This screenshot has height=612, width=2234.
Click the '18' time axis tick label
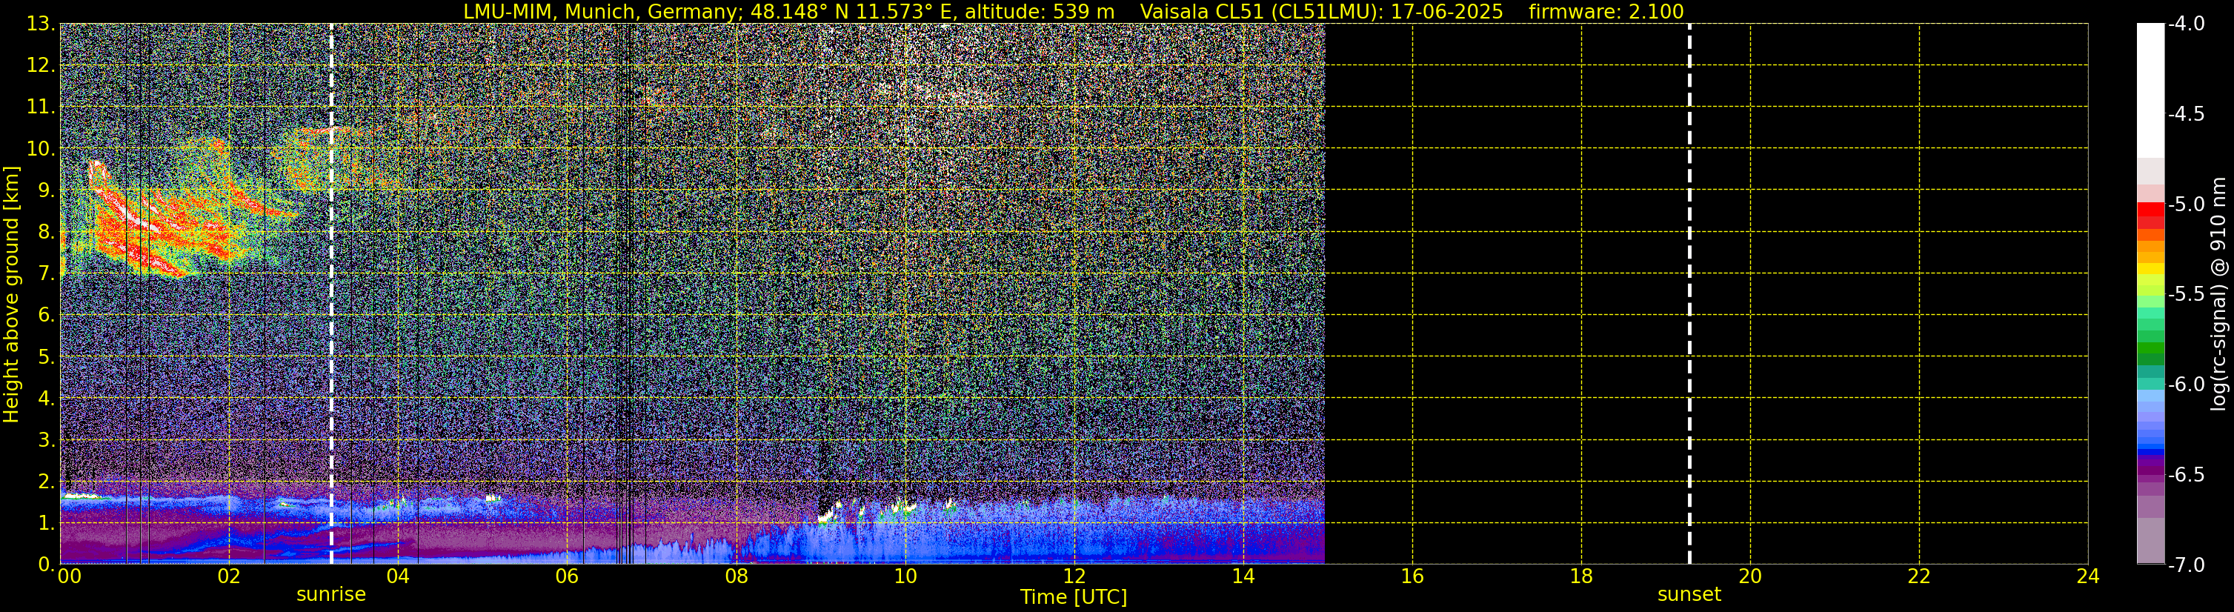[1581, 576]
